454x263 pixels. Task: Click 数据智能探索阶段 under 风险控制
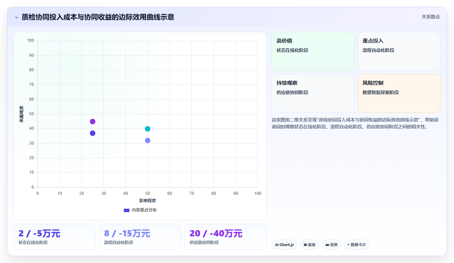pos(381,92)
